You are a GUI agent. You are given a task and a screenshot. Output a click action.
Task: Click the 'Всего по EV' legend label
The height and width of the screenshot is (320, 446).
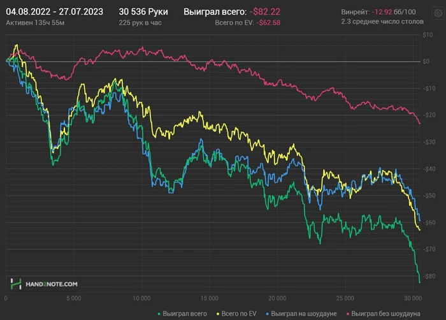pyautogui.click(x=239, y=314)
